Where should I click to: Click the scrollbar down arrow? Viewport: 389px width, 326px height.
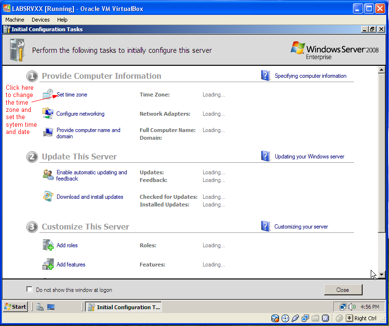point(382,275)
